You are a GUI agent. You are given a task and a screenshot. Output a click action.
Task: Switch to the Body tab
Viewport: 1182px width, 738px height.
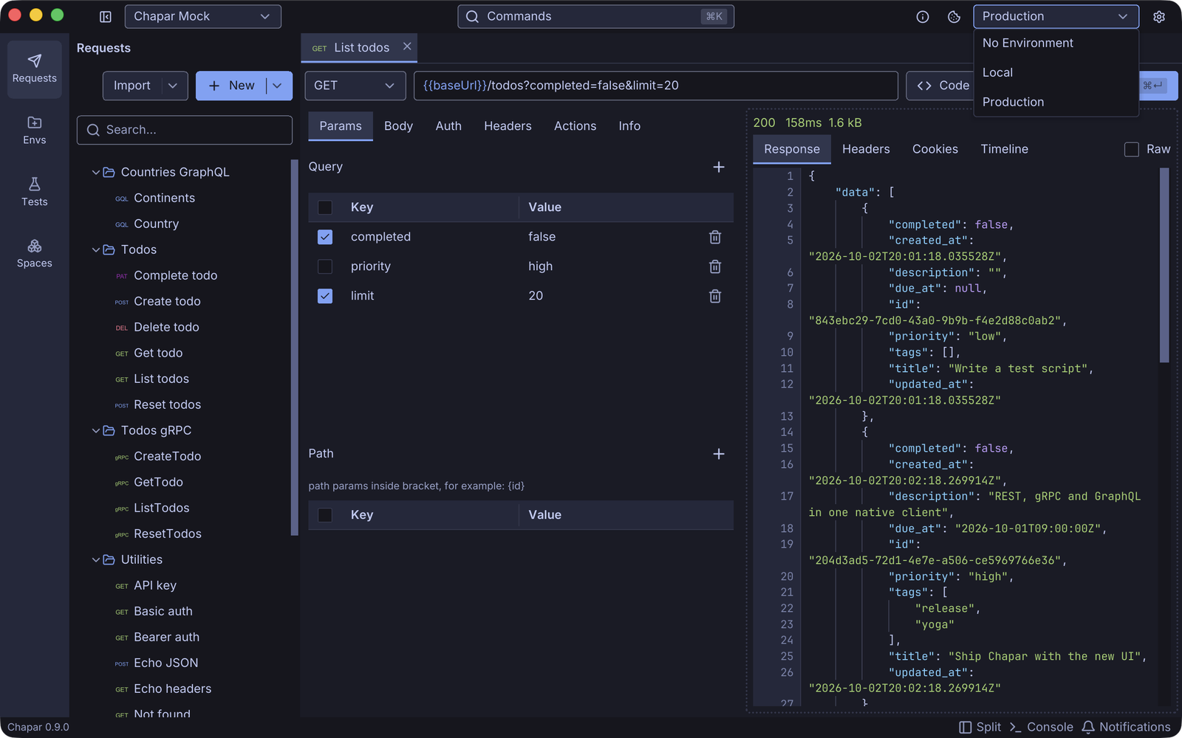click(x=398, y=126)
